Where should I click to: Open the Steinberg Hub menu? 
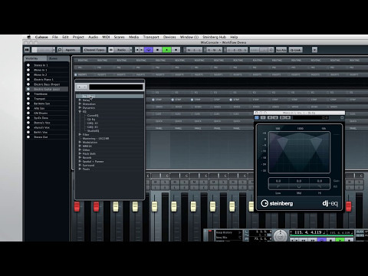point(214,37)
